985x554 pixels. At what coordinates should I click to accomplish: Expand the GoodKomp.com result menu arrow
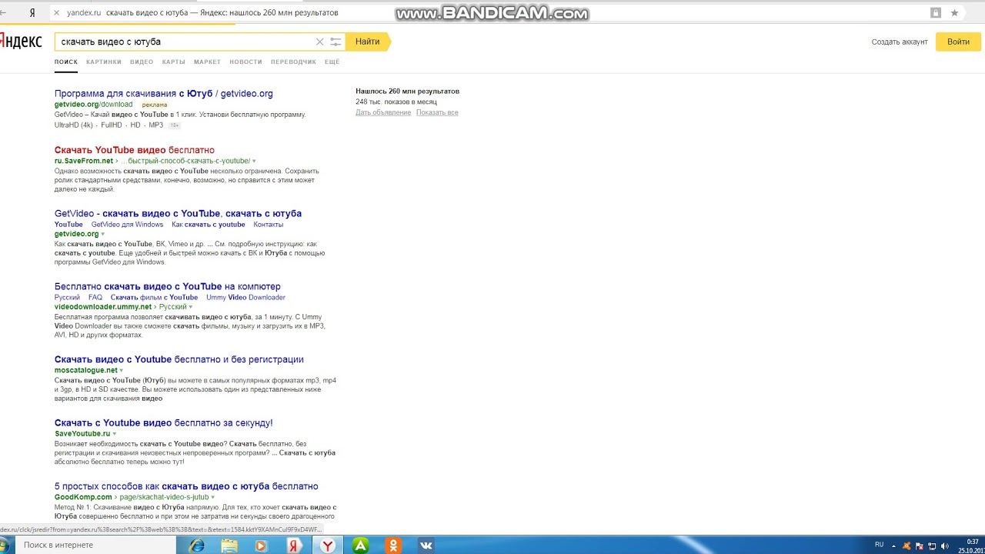[x=213, y=498]
